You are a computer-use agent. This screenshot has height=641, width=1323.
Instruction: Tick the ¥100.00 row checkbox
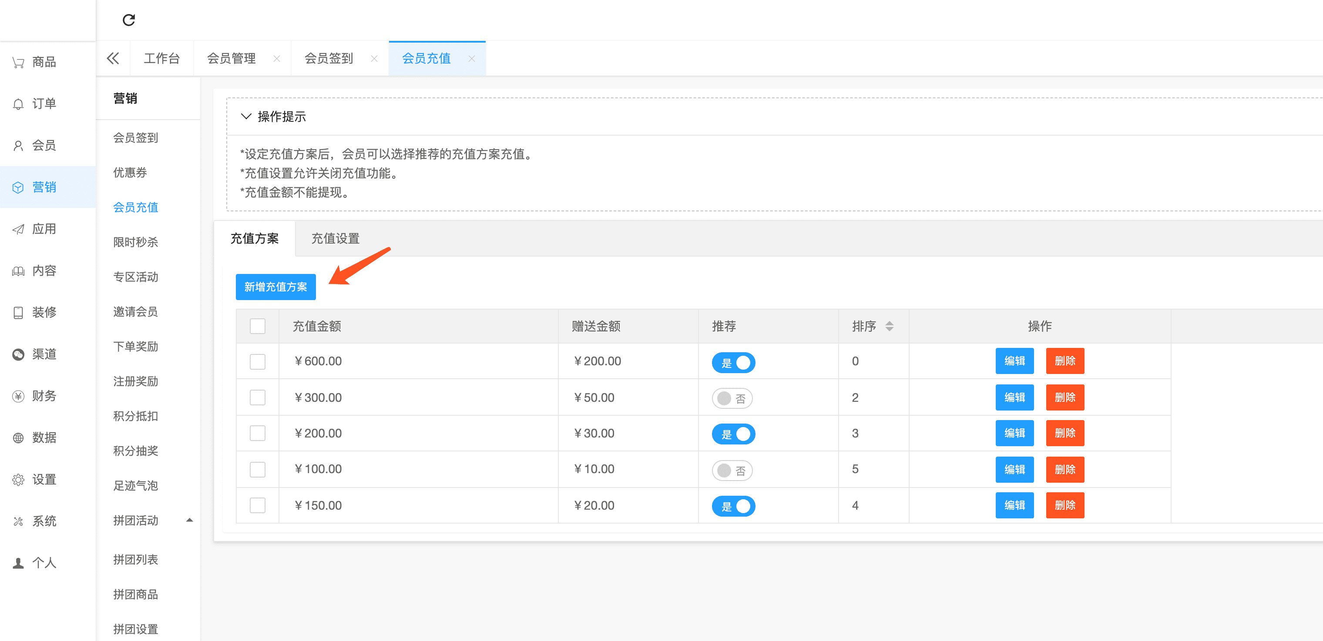257,470
